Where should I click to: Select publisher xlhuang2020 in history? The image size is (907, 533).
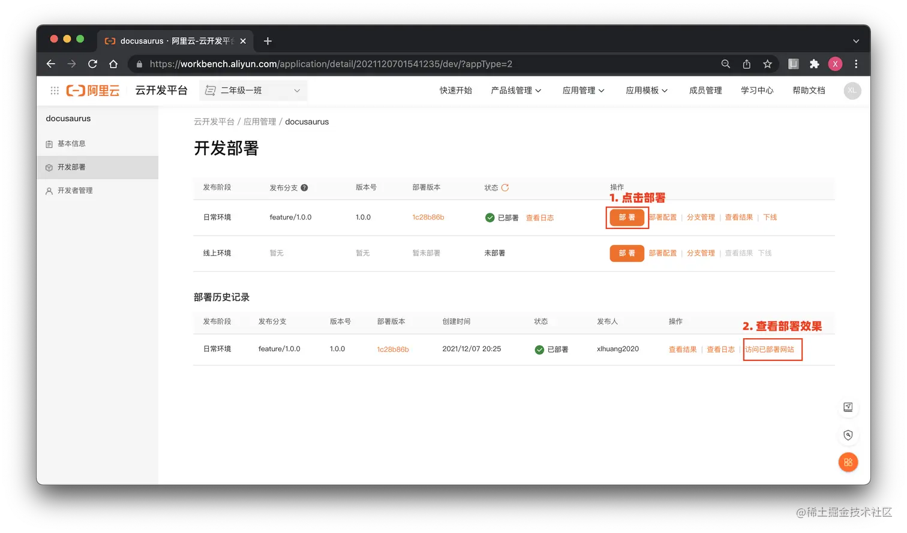[x=618, y=348]
